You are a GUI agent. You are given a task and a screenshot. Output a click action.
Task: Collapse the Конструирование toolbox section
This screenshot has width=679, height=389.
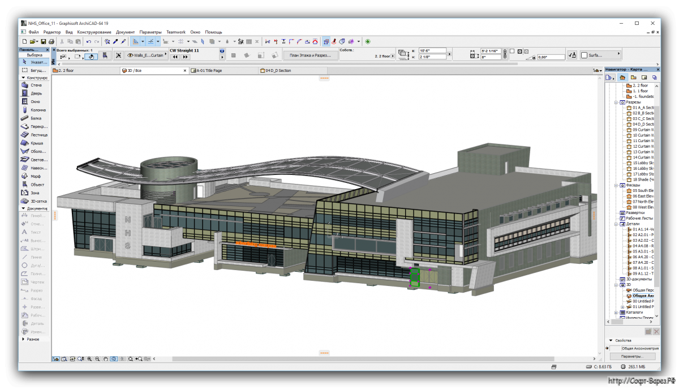click(24, 77)
